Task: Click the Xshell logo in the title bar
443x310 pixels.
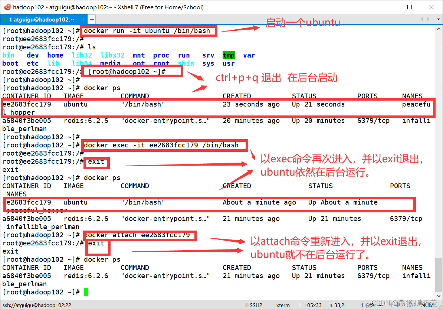Action: [x=7, y=7]
